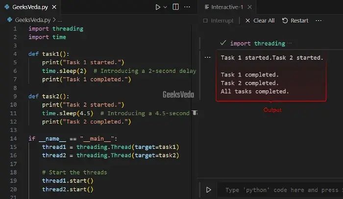Click 'Task 1 started.Task 2 started.' output
The width and height of the screenshot is (343, 199).
[x=272, y=58]
